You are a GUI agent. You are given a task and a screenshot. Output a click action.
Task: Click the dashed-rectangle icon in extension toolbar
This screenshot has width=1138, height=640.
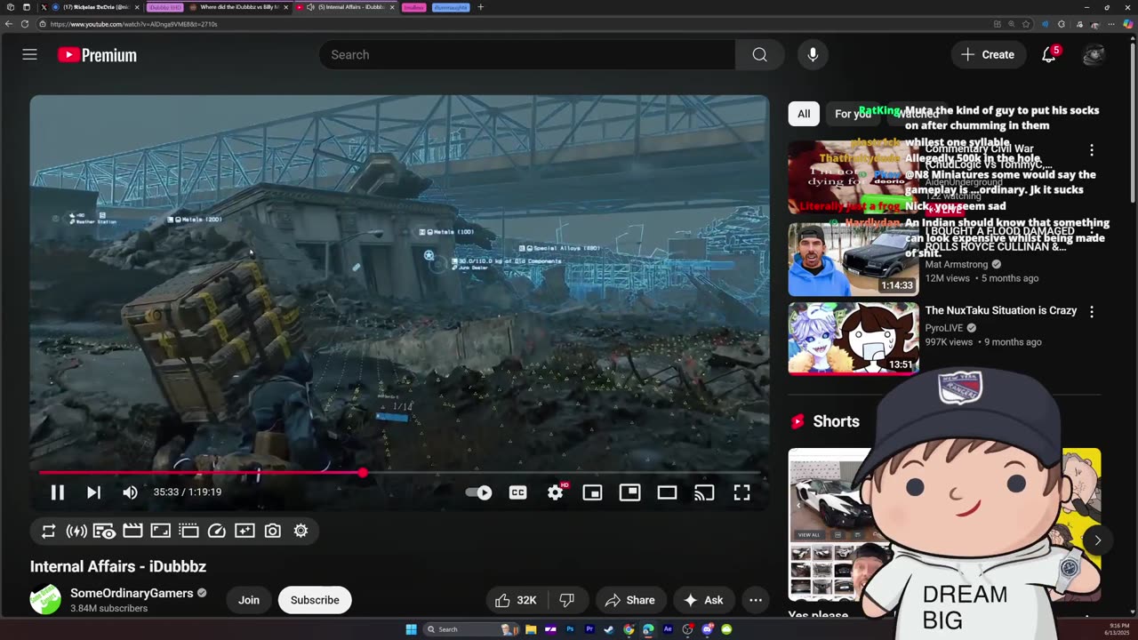[188, 531]
